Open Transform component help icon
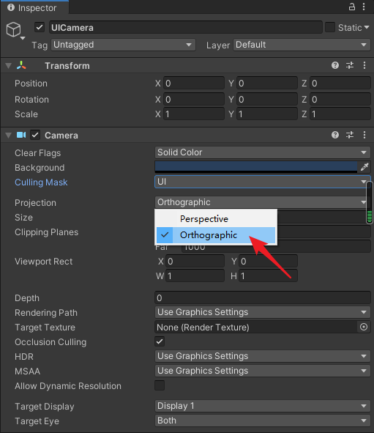 click(x=335, y=65)
